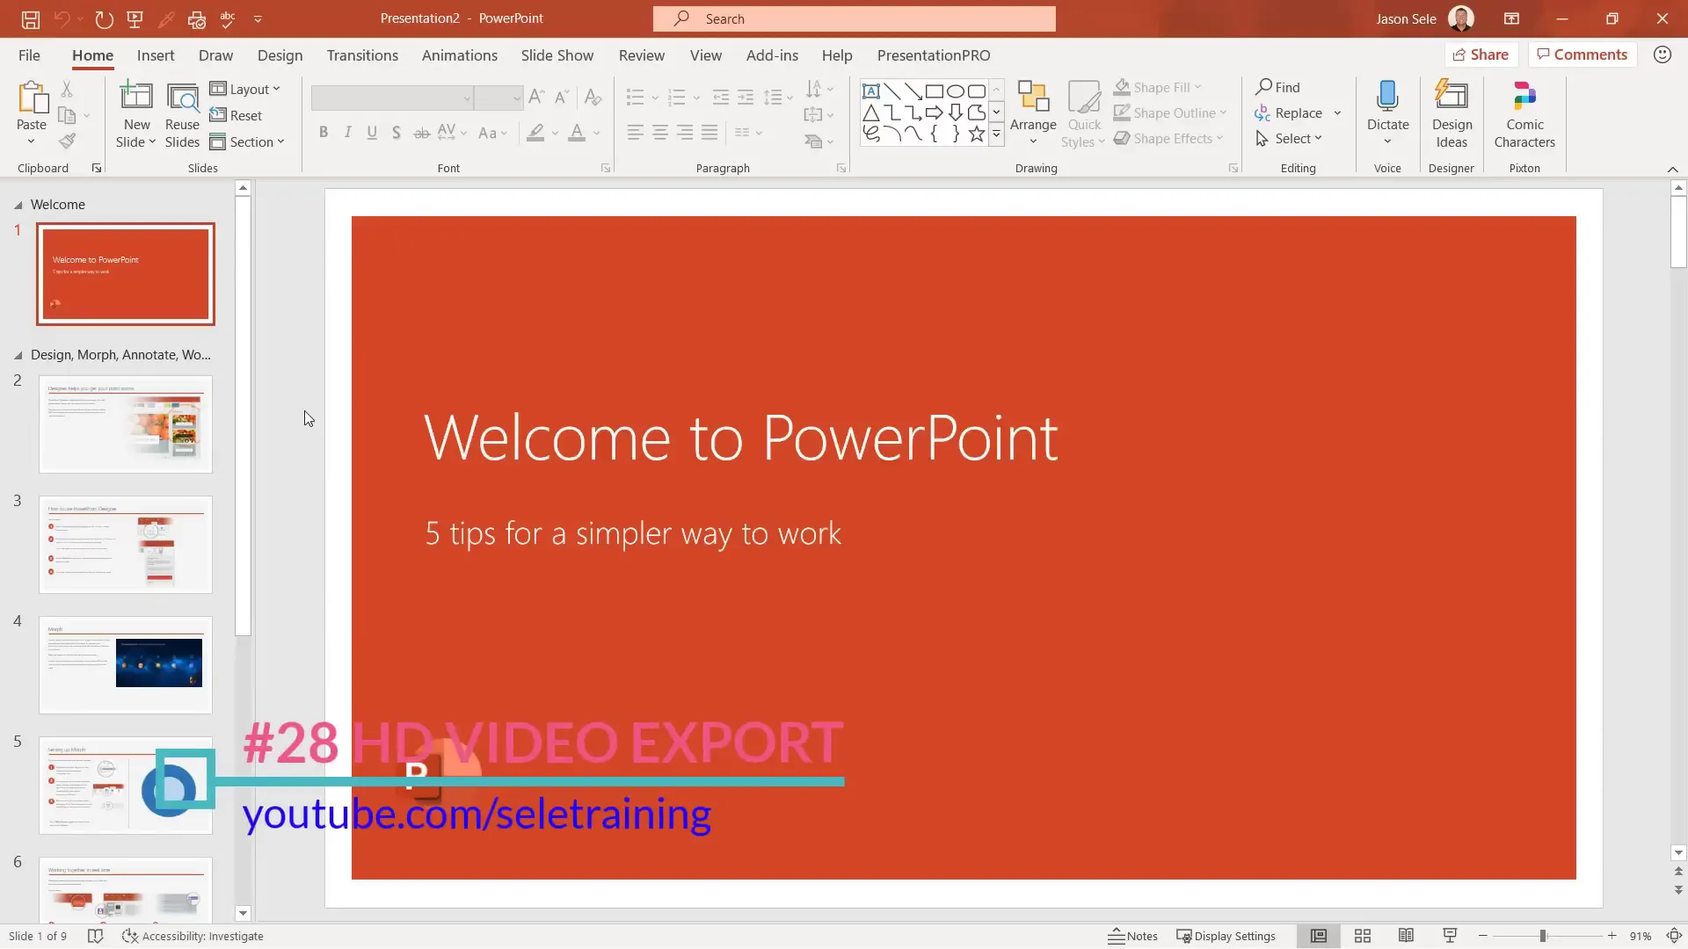
Task: Switch to Slide Sorter view
Action: click(1363, 936)
